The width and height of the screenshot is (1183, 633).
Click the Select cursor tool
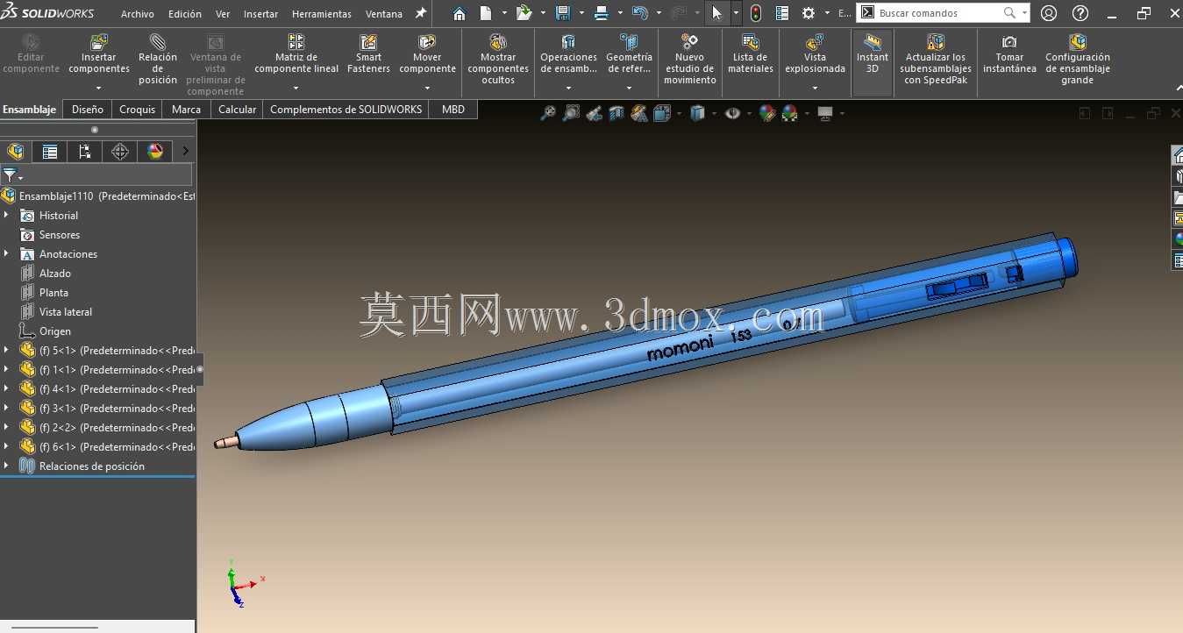coord(717,13)
